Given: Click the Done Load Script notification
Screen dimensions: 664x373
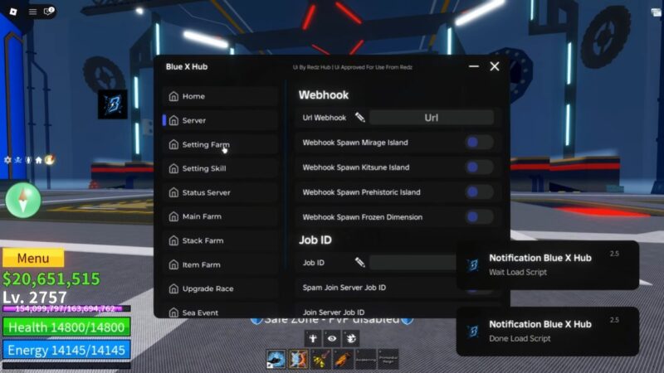Looking at the screenshot, I should click(548, 331).
